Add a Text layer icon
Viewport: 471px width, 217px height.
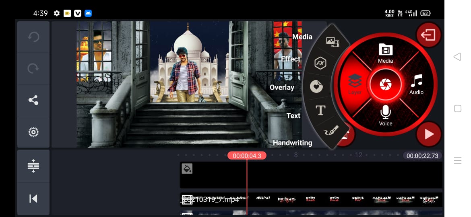(x=320, y=111)
